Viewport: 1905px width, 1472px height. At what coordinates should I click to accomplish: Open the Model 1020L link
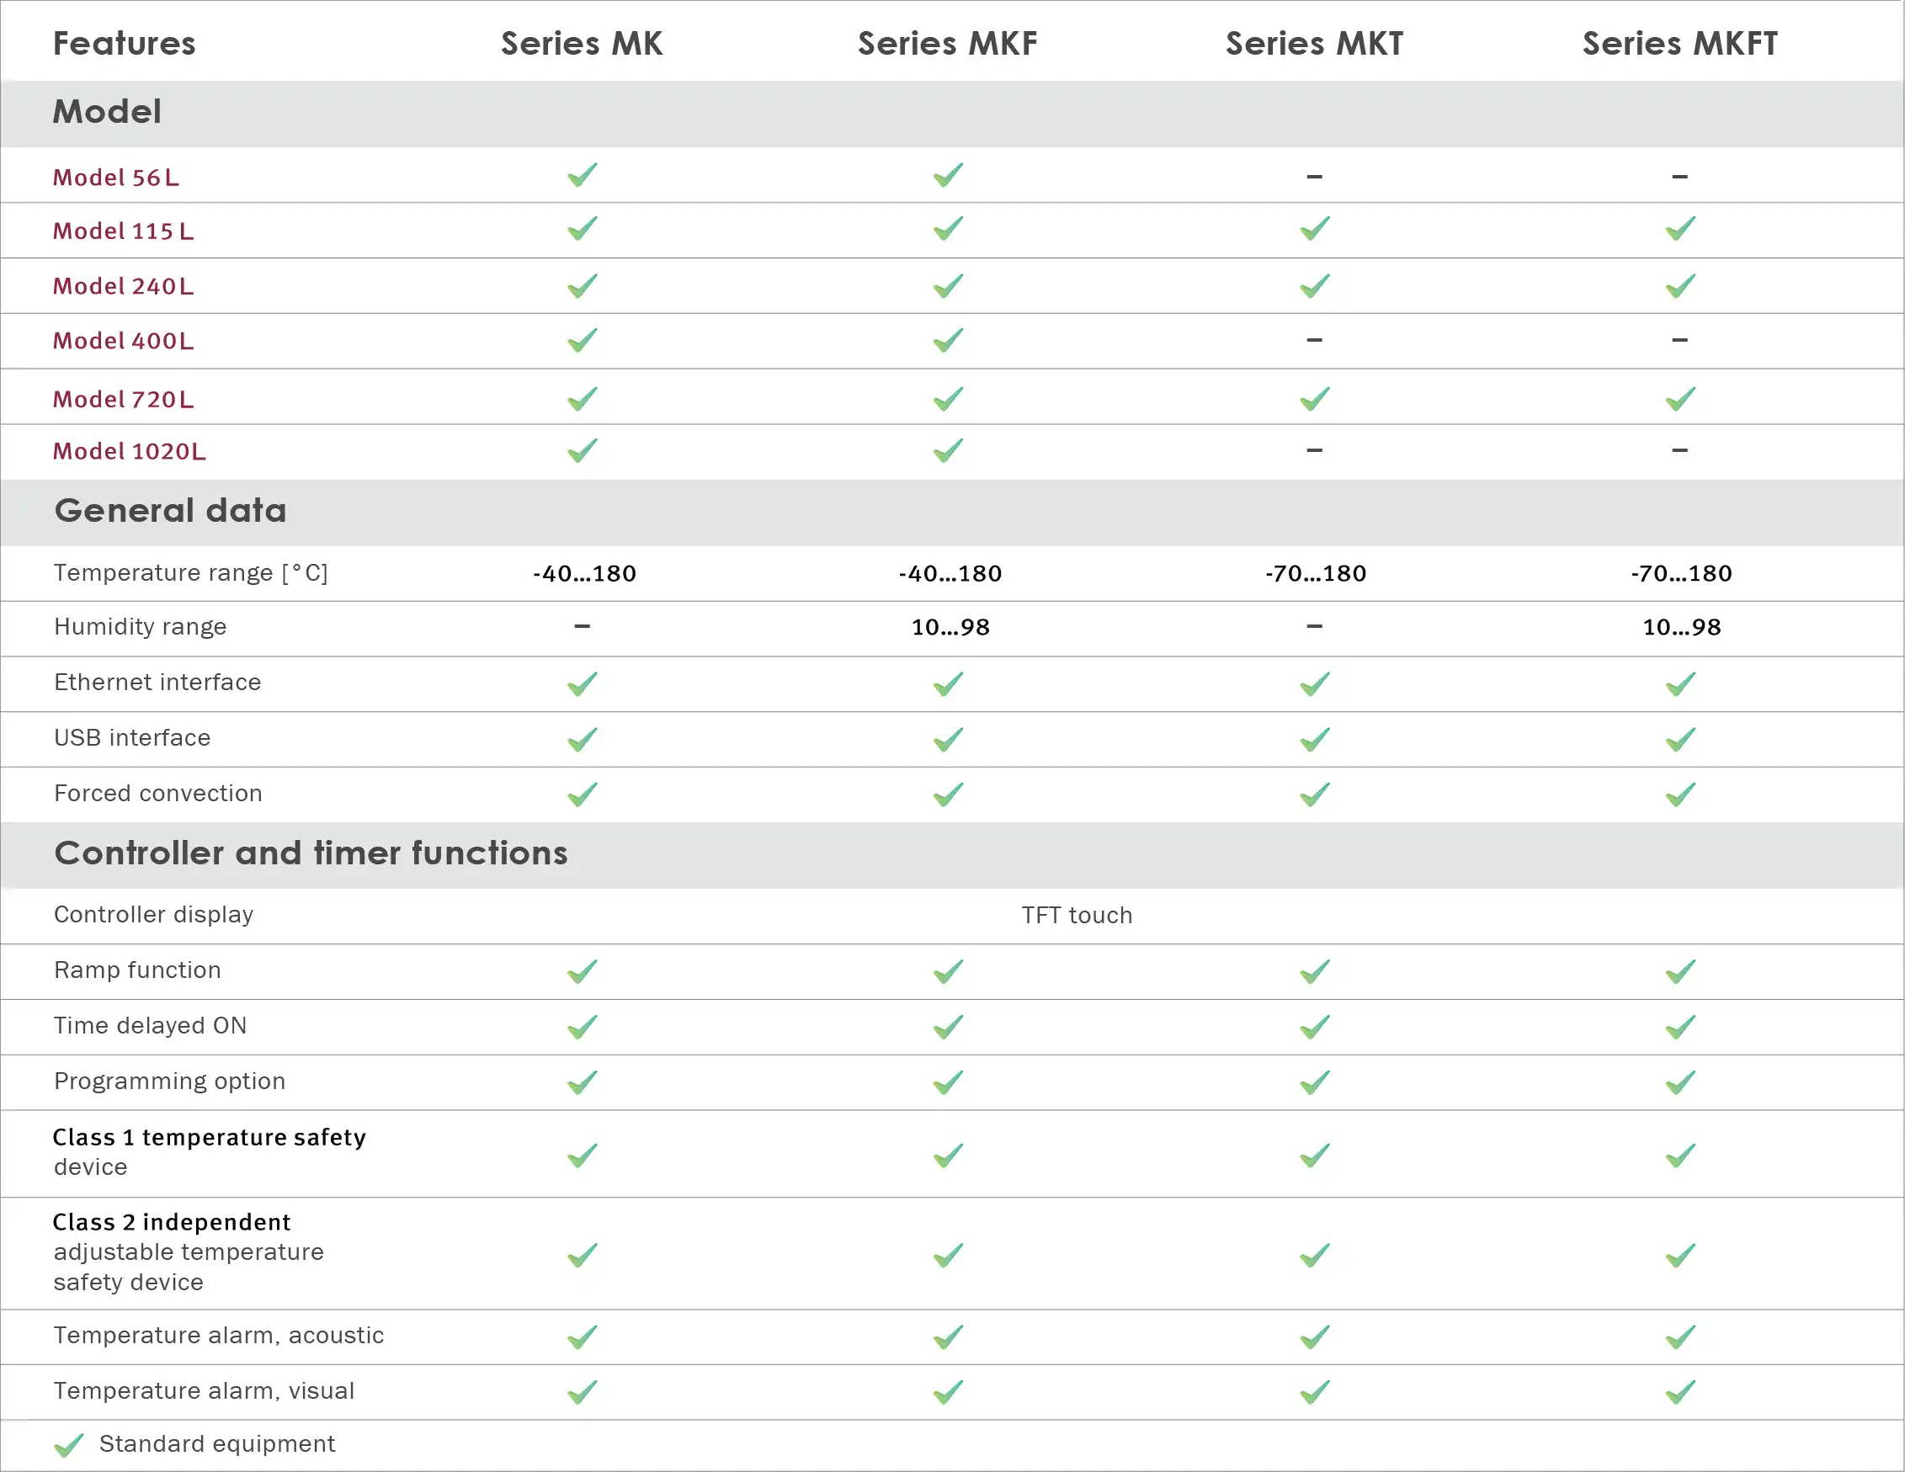point(129,451)
